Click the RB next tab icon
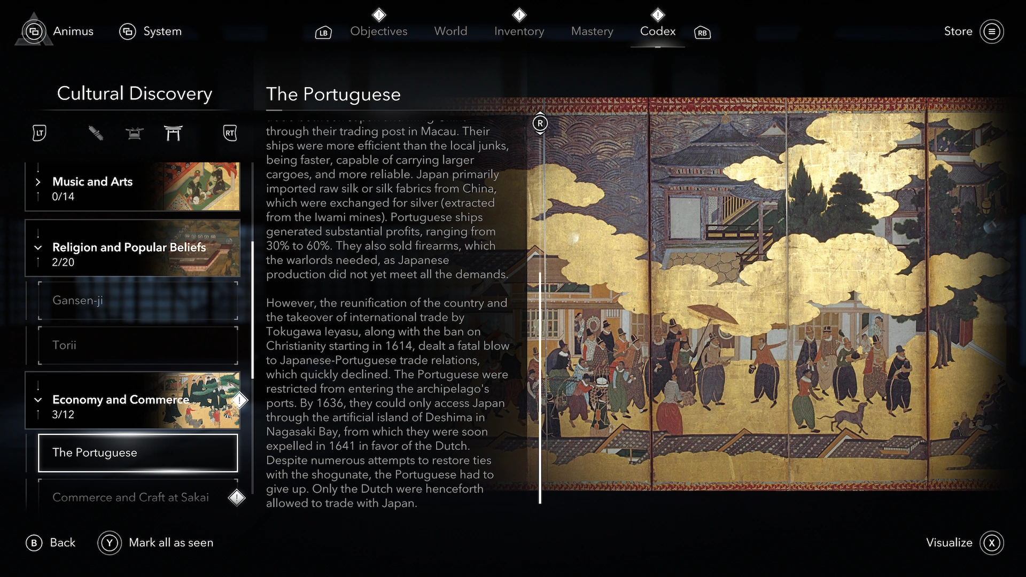Image resolution: width=1026 pixels, height=577 pixels. [702, 33]
